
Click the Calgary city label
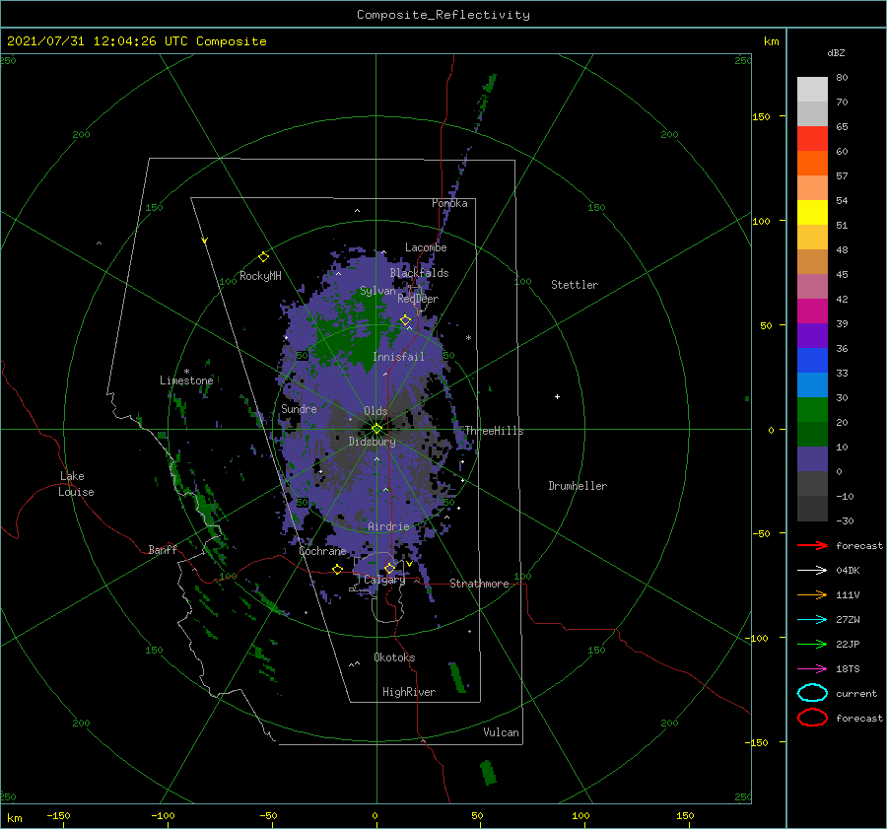pyautogui.click(x=384, y=580)
